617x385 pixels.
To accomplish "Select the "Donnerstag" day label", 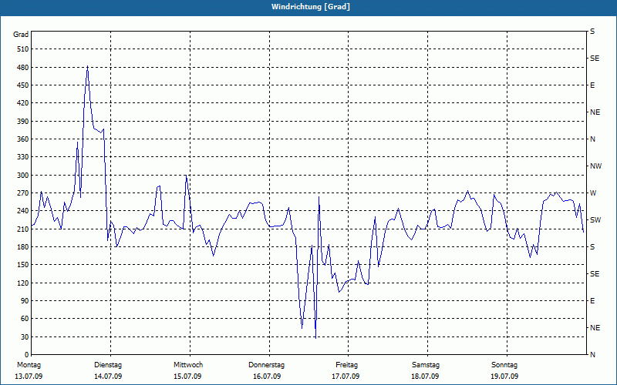I will coord(266,365).
